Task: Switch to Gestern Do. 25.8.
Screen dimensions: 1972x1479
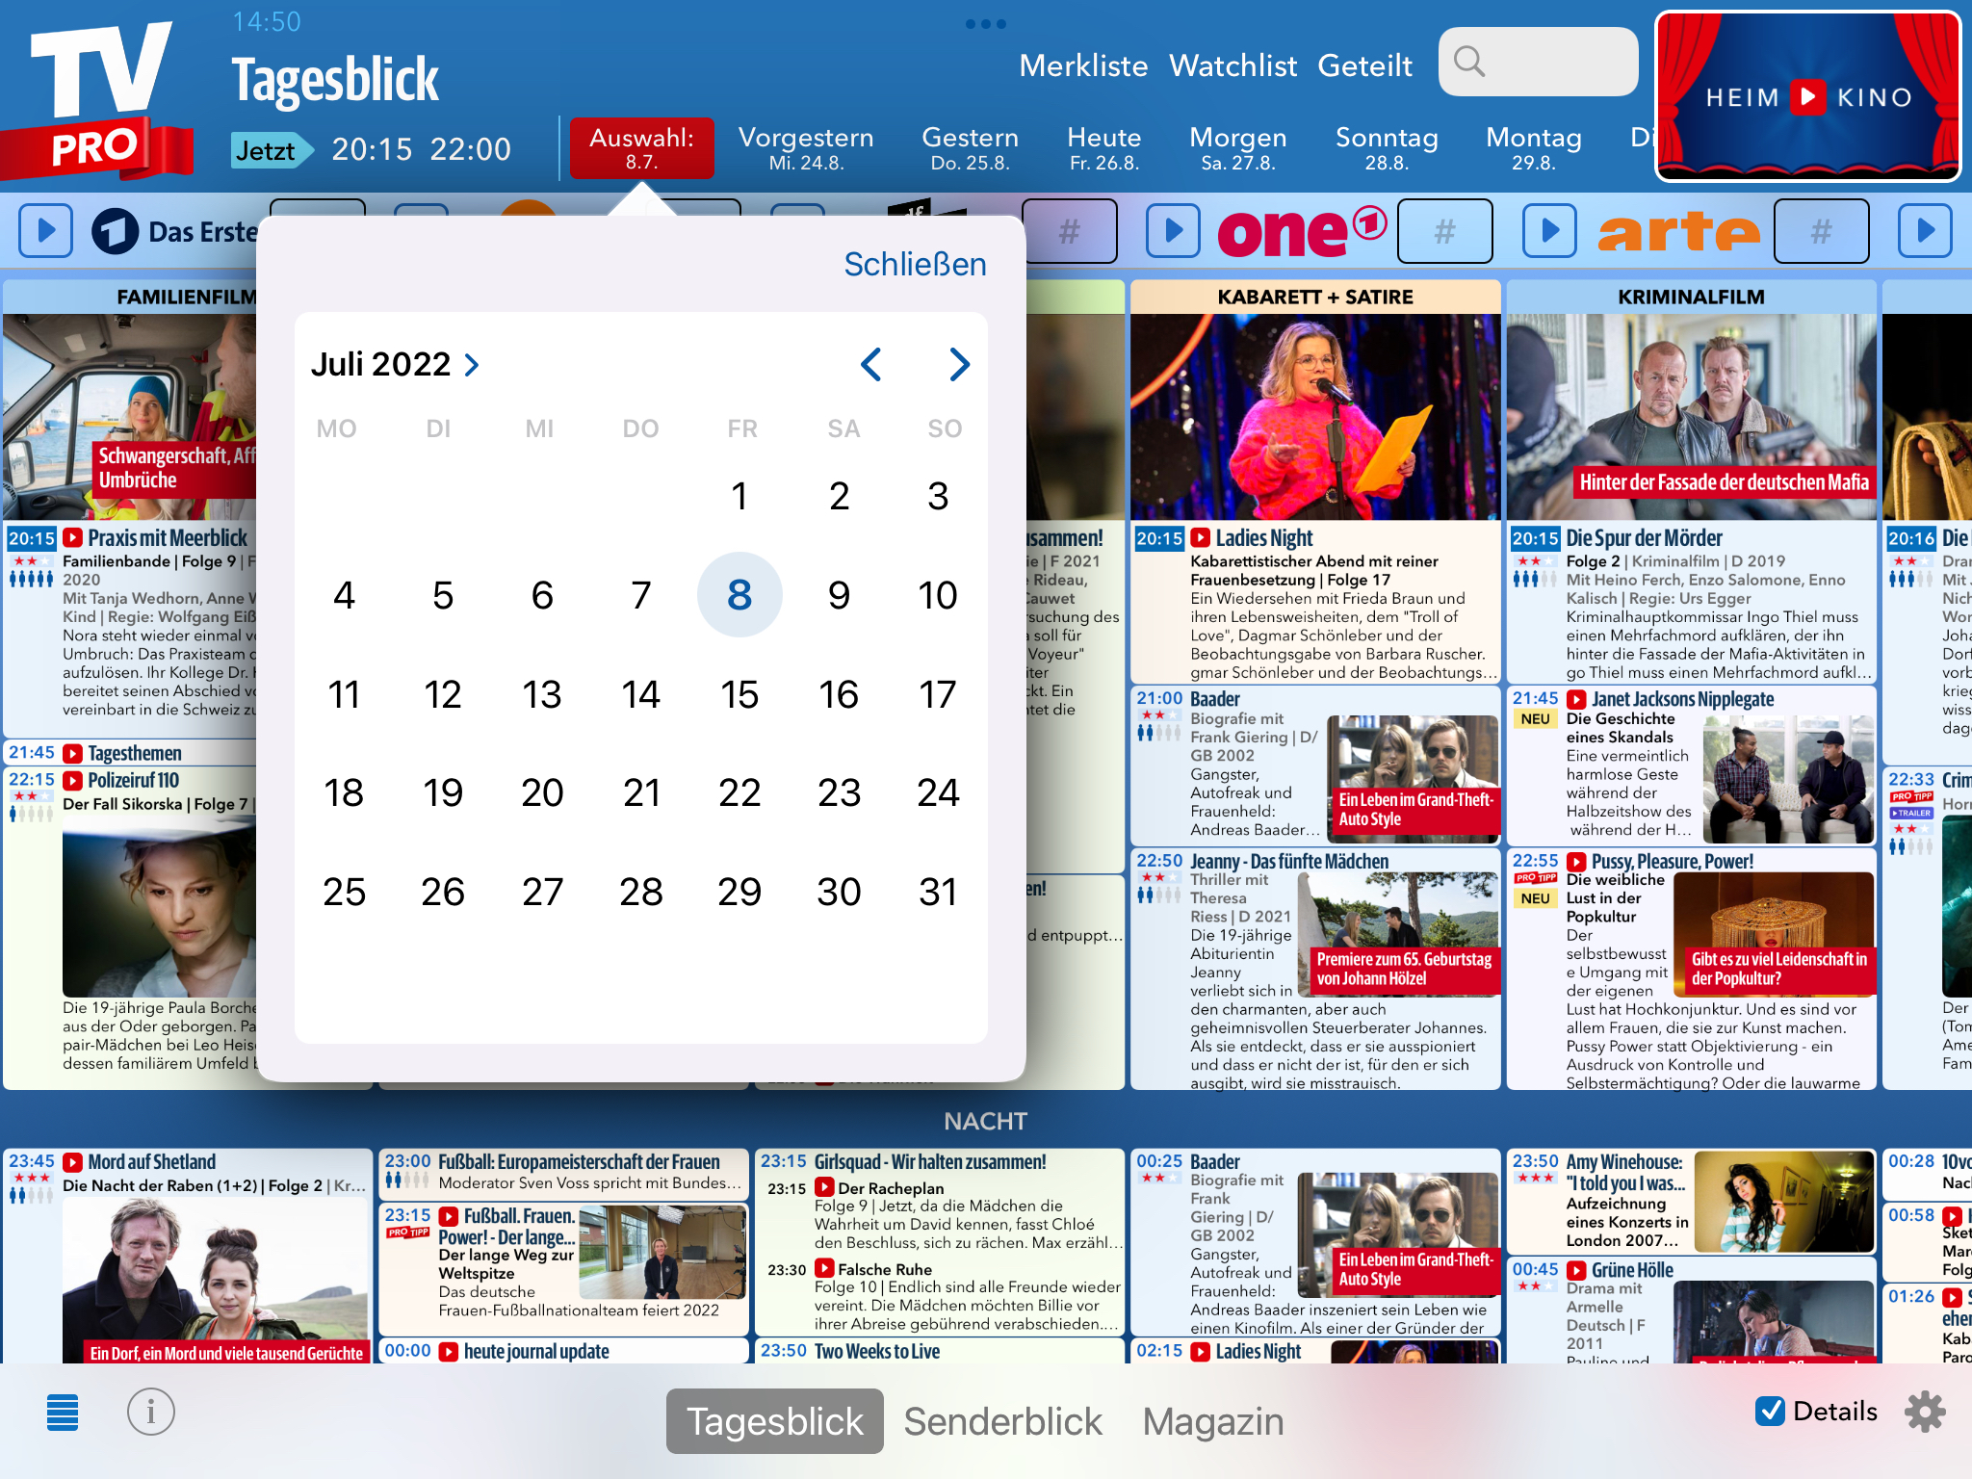Action: tap(970, 147)
